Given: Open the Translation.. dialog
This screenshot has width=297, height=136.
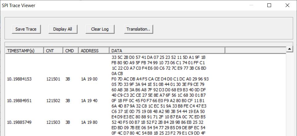Looking at the screenshot, I should 138,29.
